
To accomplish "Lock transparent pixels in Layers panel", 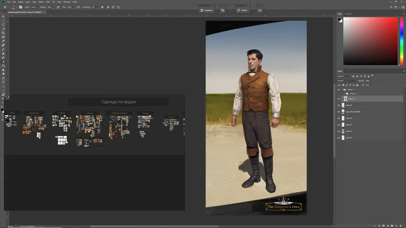I will 343,85.
